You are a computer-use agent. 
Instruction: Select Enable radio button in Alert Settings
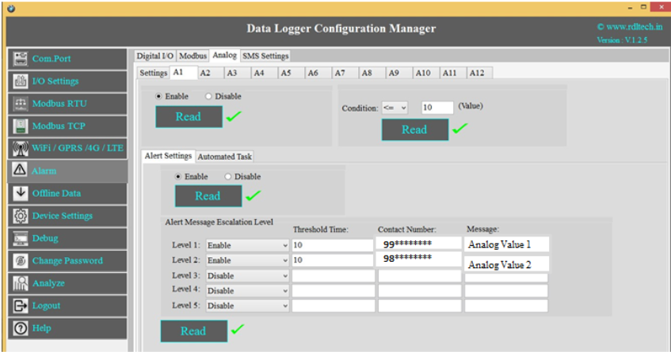(178, 177)
